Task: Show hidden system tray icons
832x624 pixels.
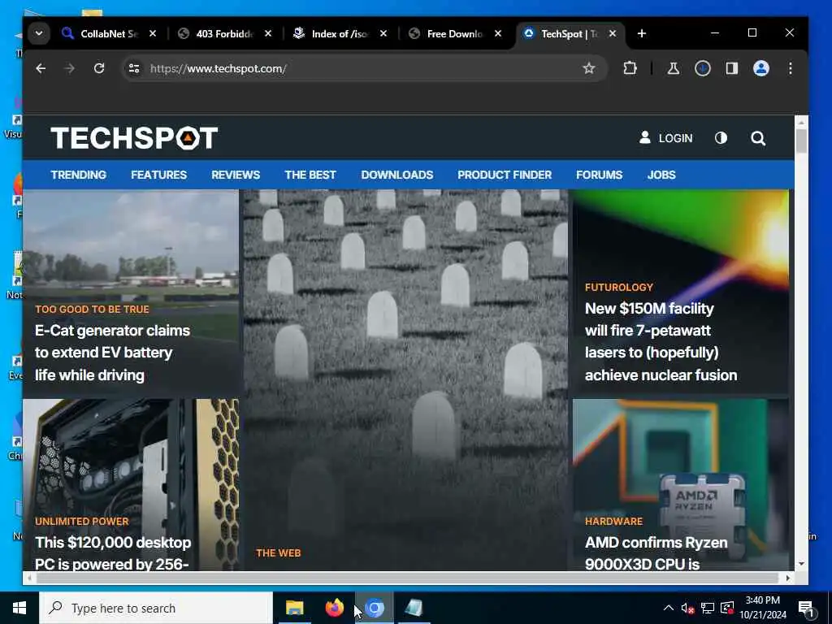Action: coord(669,608)
